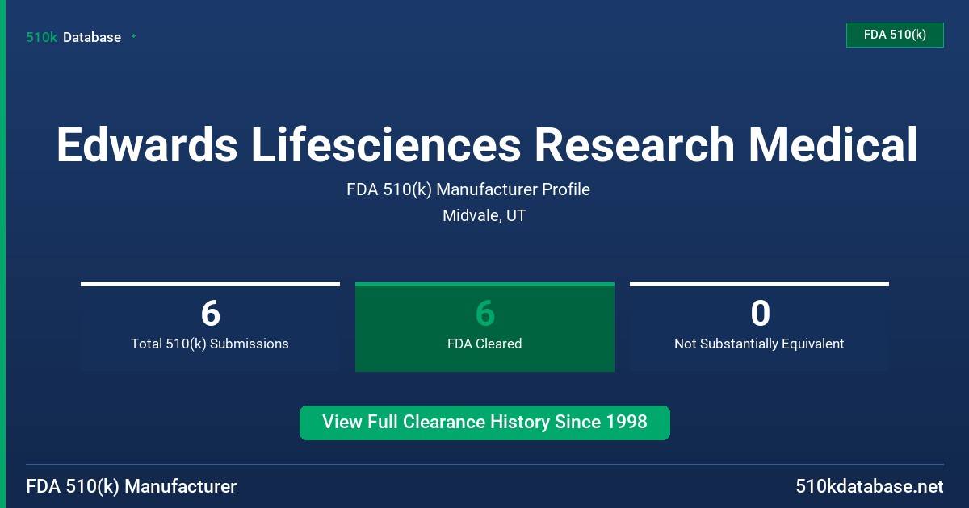Click the FDA 510(k) Manufacturer Profile subtitle
The image size is (969, 508).
[468, 189]
